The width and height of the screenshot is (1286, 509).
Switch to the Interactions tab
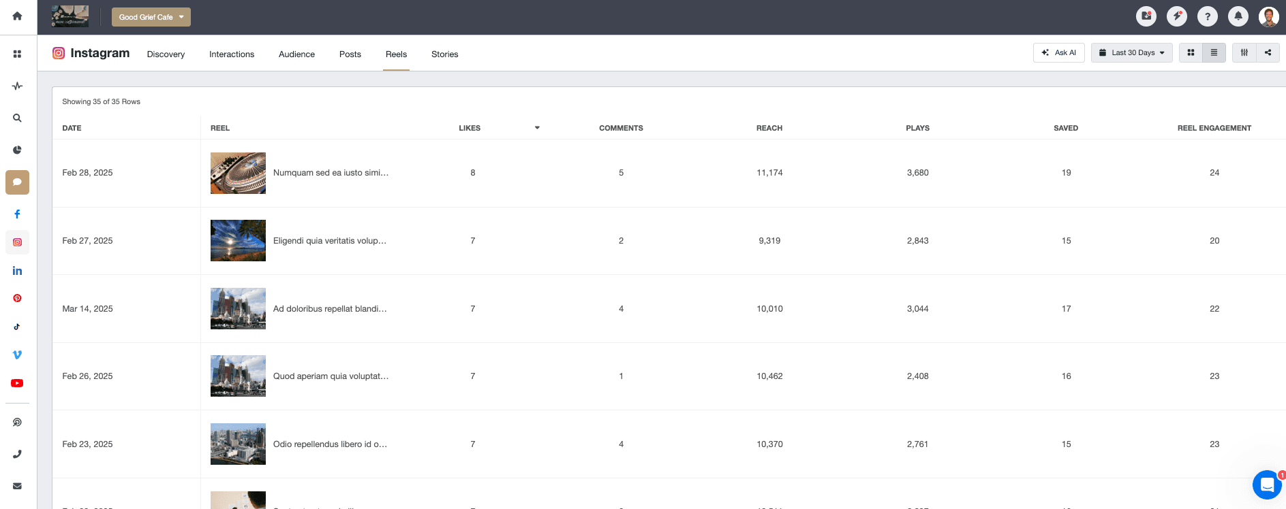pyautogui.click(x=232, y=54)
